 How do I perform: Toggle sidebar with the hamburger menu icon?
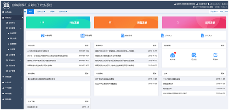pos(25,11)
